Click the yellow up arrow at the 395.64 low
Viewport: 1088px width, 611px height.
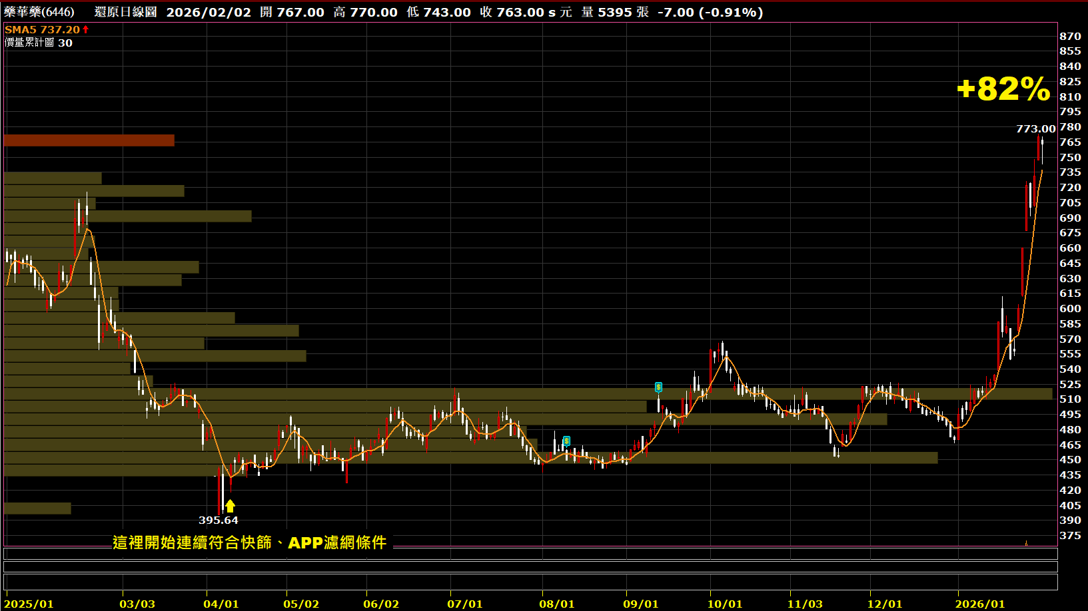click(x=230, y=507)
